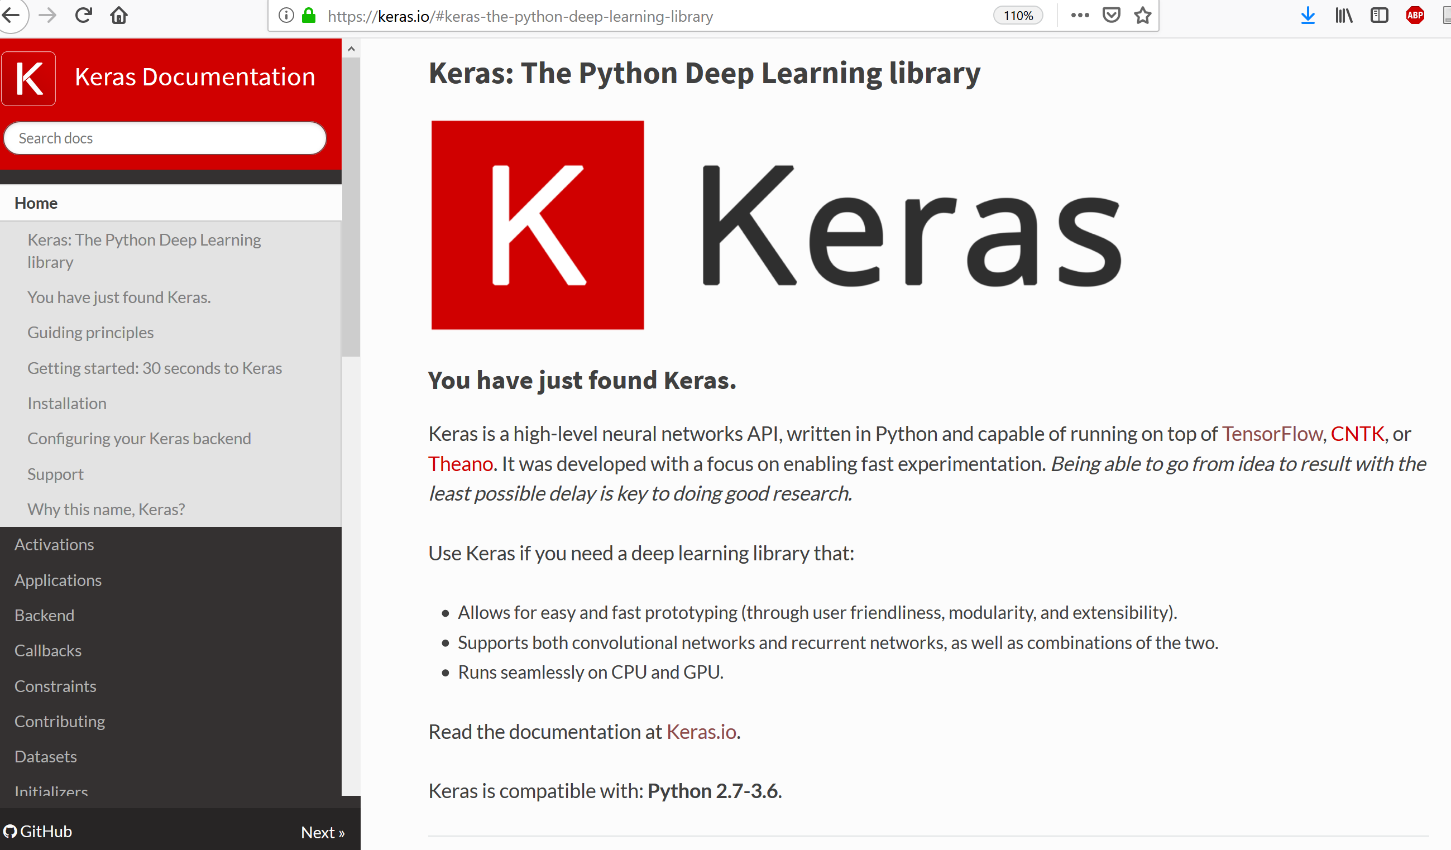
Task: Toggle the browser sidebar view
Action: point(1379,16)
